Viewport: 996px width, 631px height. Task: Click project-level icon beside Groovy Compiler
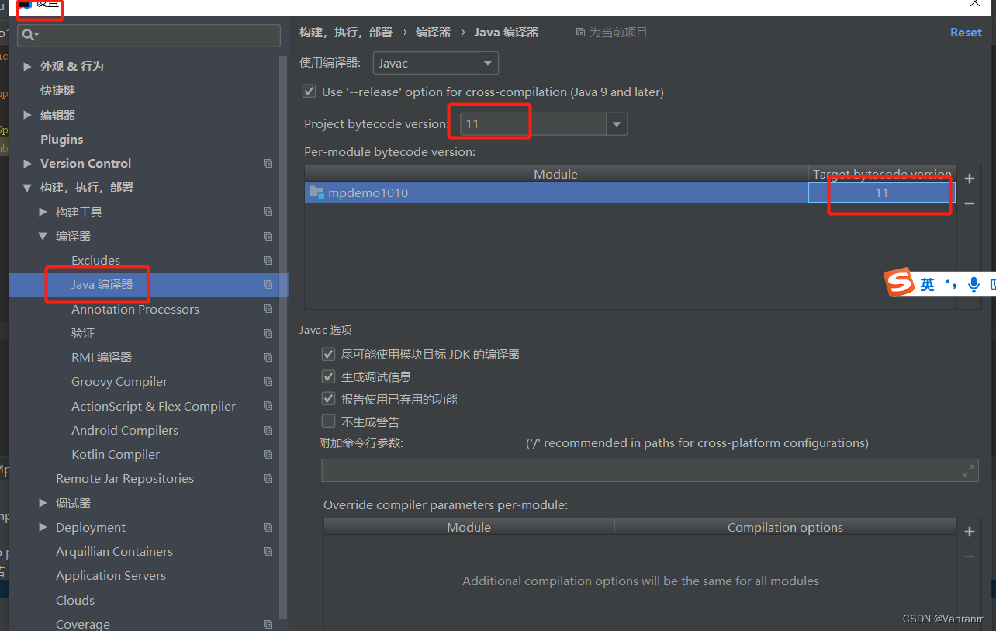pos(268,382)
